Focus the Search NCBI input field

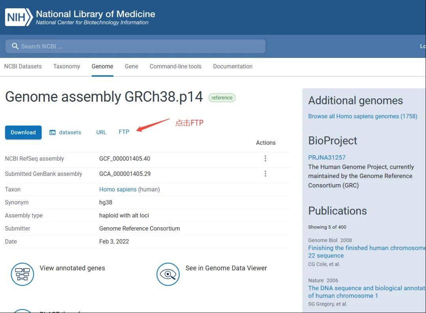pyautogui.click(x=135, y=47)
